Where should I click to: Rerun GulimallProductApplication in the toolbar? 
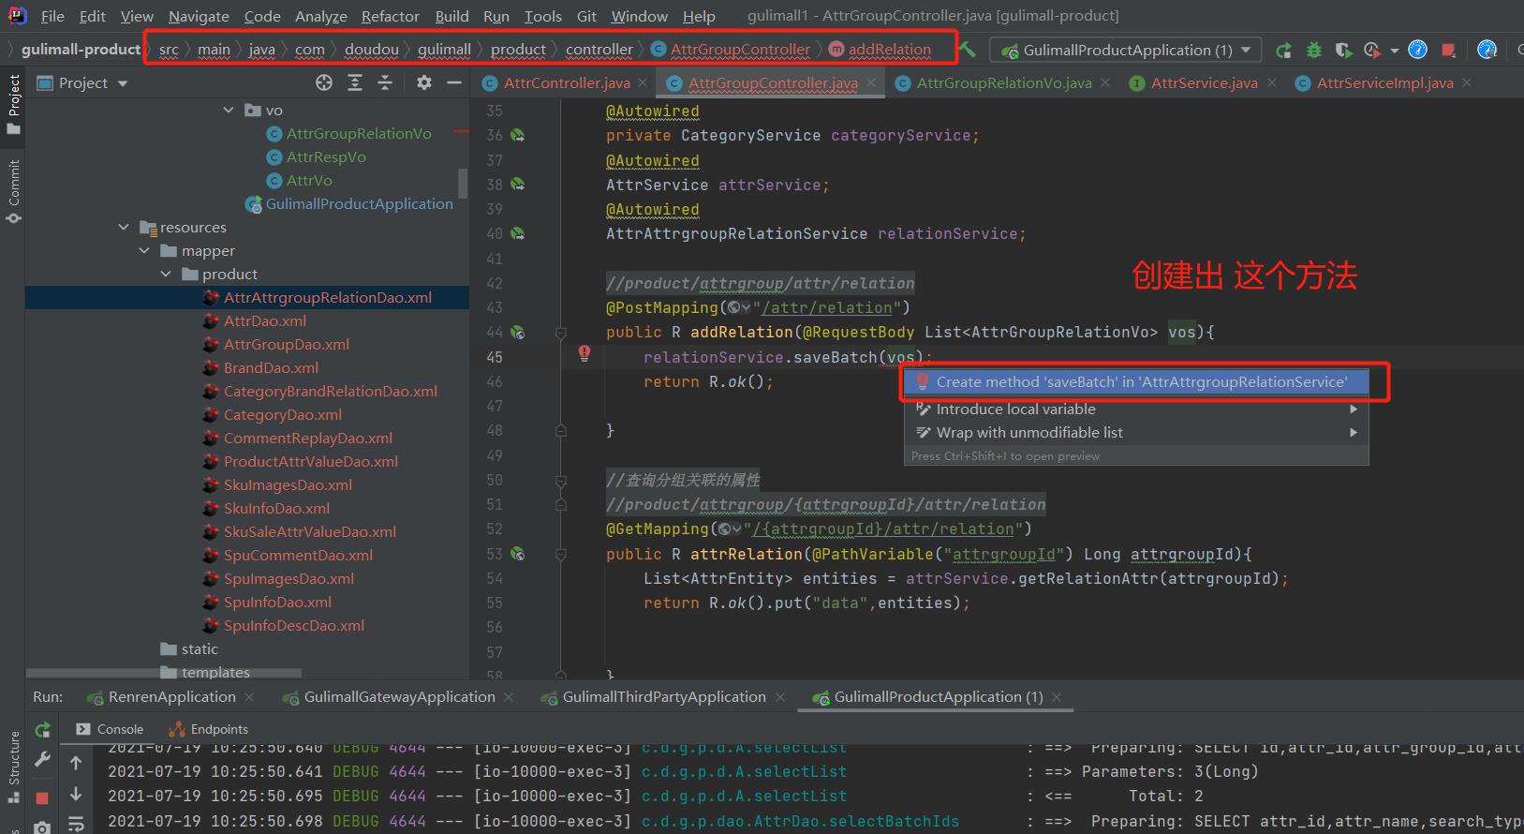click(x=1284, y=50)
